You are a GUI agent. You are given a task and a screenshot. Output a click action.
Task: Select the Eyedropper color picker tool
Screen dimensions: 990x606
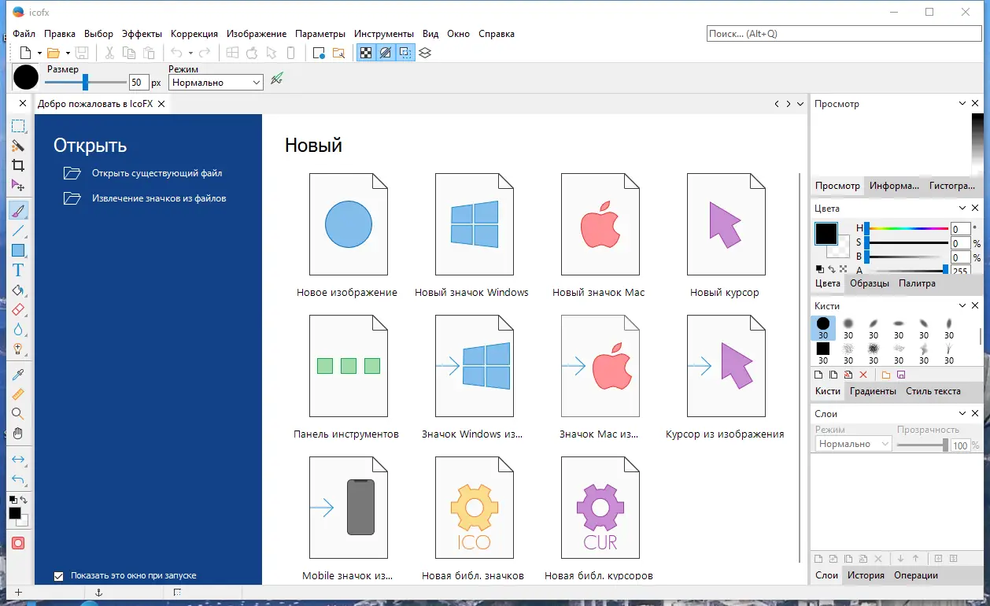17,374
